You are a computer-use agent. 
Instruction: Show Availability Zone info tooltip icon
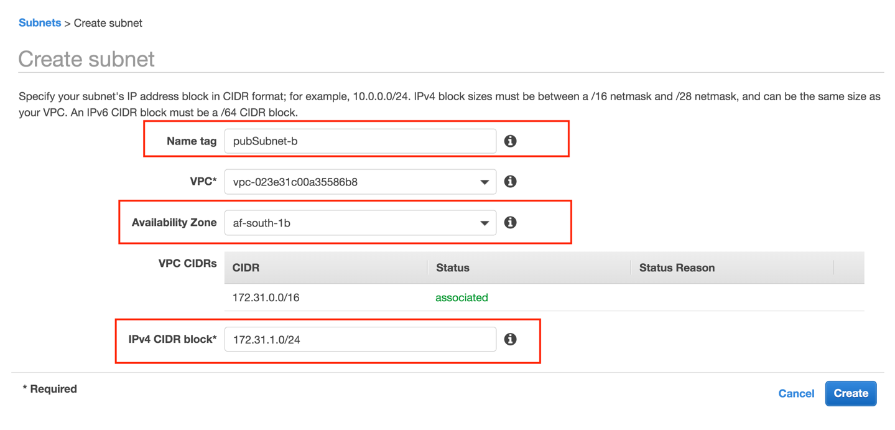tap(510, 222)
